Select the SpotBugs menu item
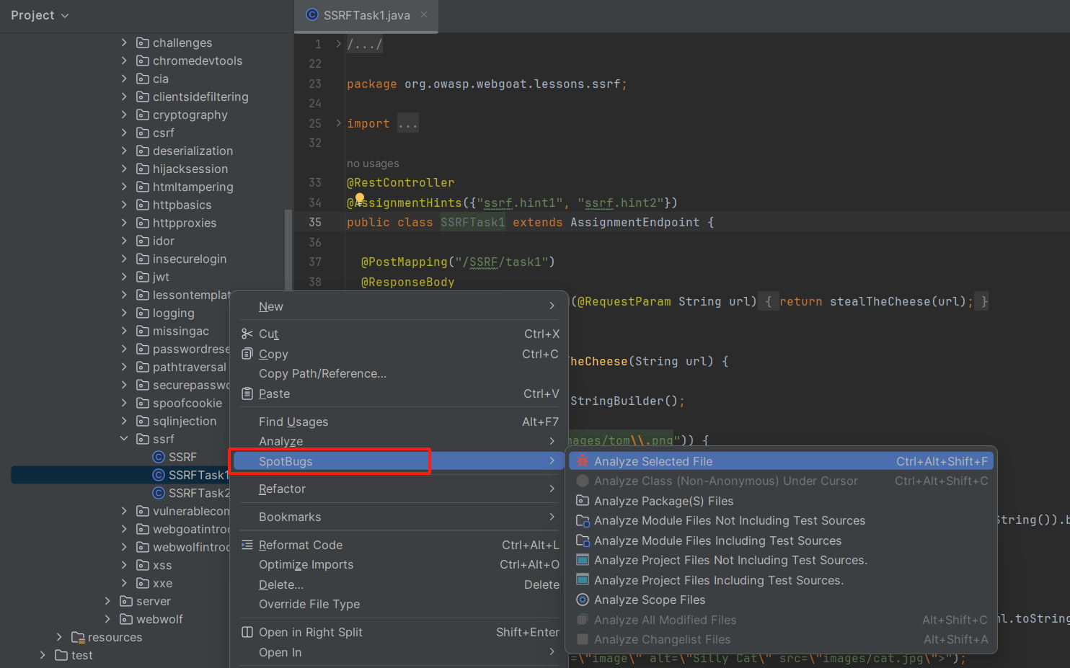The width and height of the screenshot is (1070, 668). tap(399, 461)
